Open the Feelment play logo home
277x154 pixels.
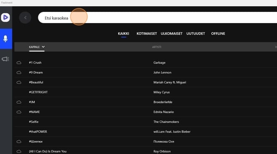pyautogui.click(x=5, y=17)
